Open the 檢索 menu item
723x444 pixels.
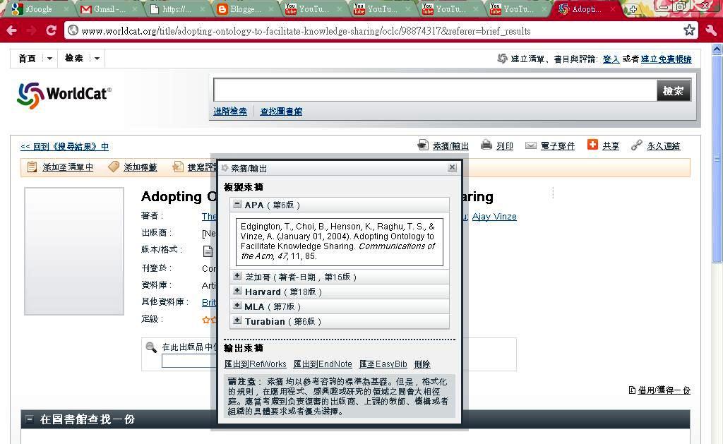[x=73, y=58]
